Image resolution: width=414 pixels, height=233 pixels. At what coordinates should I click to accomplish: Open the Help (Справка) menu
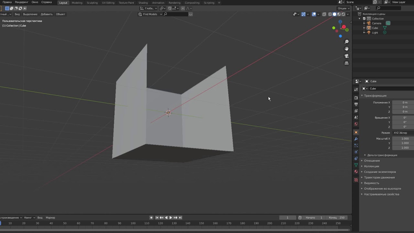[47, 2]
